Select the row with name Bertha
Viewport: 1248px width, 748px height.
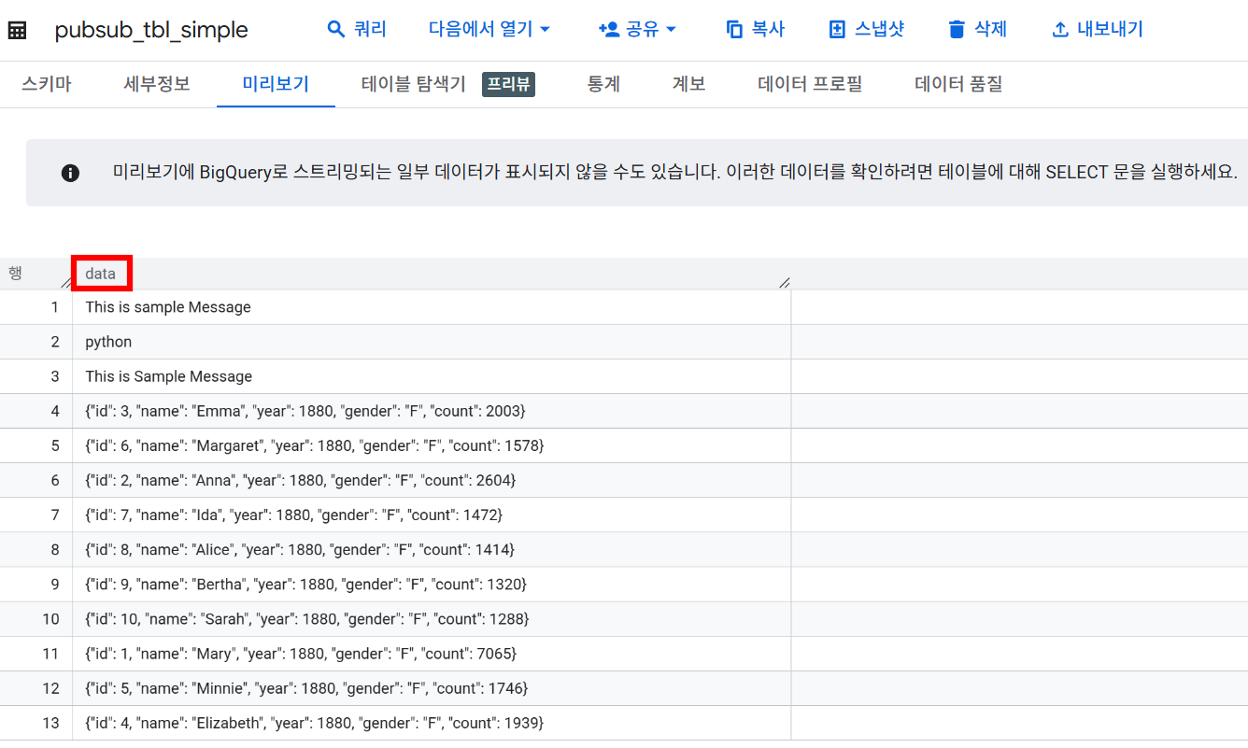click(624, 584)
